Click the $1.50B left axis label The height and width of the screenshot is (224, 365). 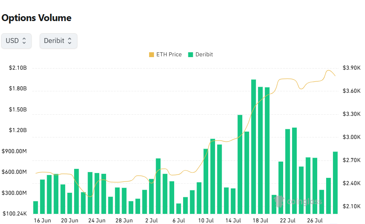pyautogui.click(x=18, y=109)
